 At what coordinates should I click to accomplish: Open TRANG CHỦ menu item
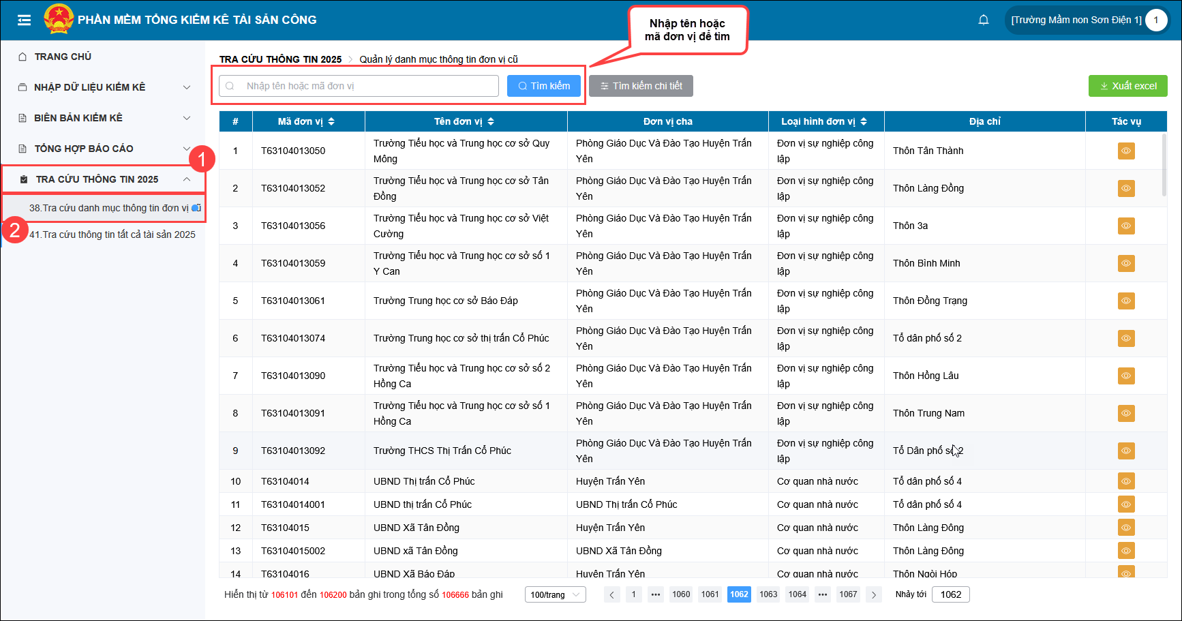click(x=63, y=57)
